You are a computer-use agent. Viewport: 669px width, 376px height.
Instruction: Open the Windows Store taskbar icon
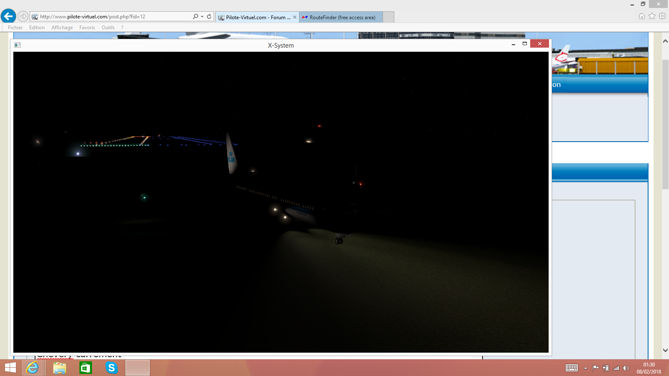point(86,368)
